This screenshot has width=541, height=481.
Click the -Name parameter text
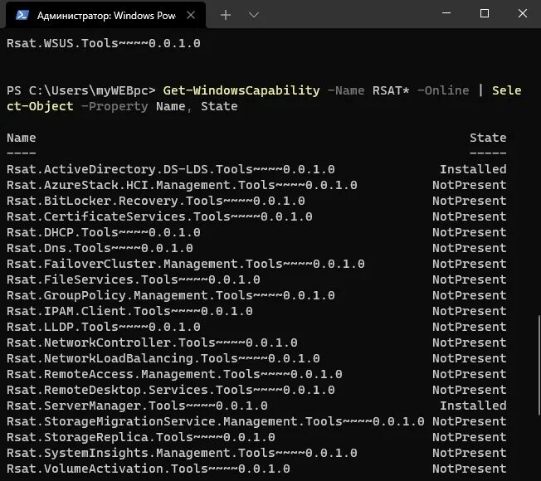point(346,90)
